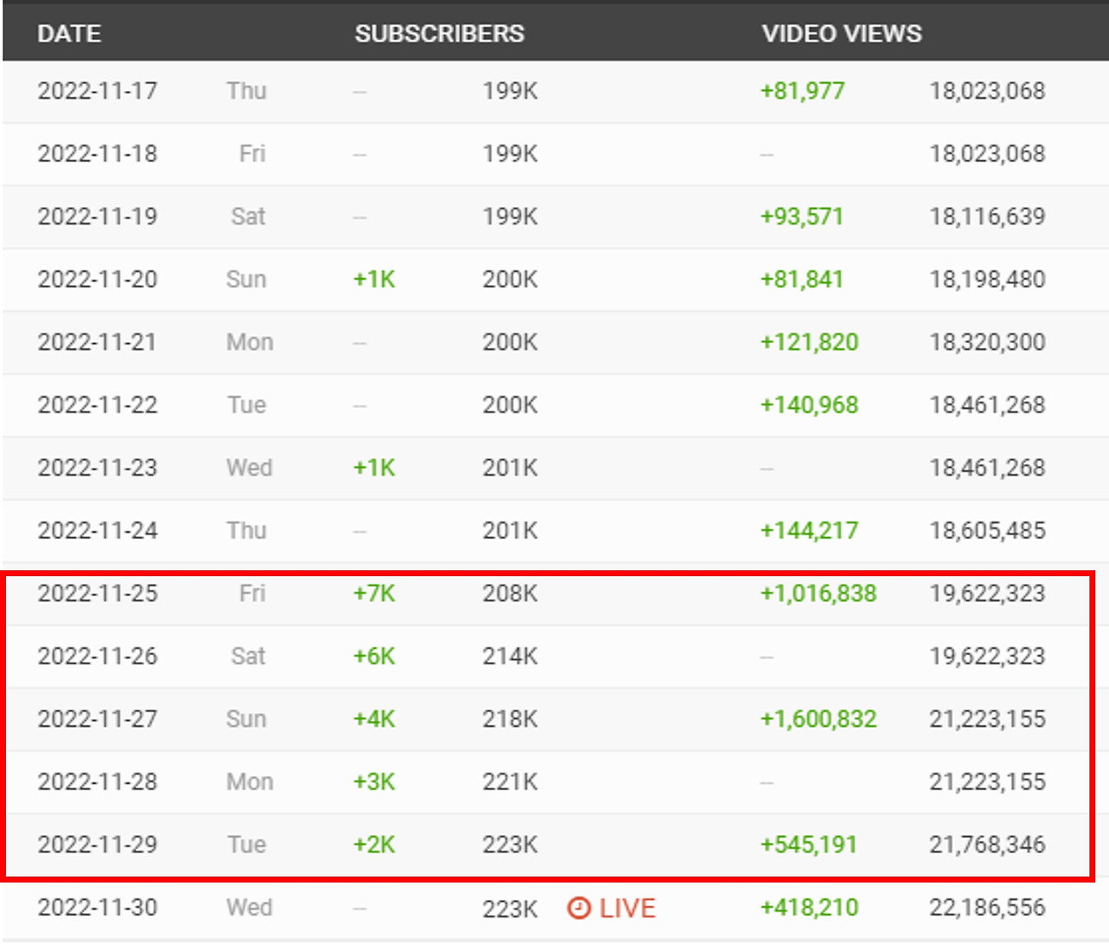
Task: Click the date 2022-11-20
Action: (97, 280)
